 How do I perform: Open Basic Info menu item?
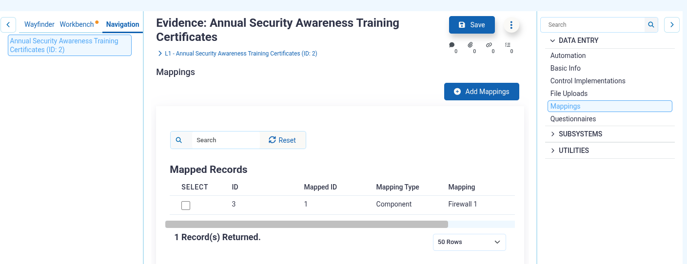click(x=566, y=68)
